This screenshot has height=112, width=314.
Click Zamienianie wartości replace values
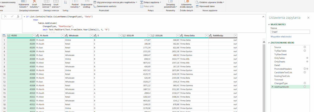click(105, 6)
